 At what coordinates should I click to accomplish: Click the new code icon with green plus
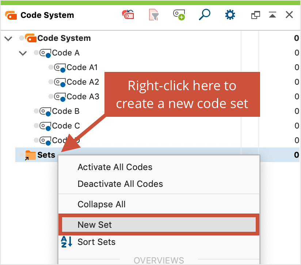[179, 15]
